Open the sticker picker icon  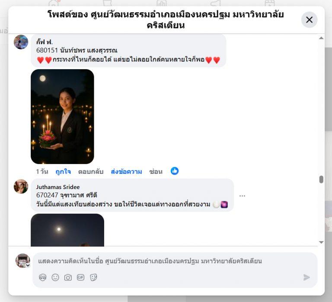pos(93,277)
